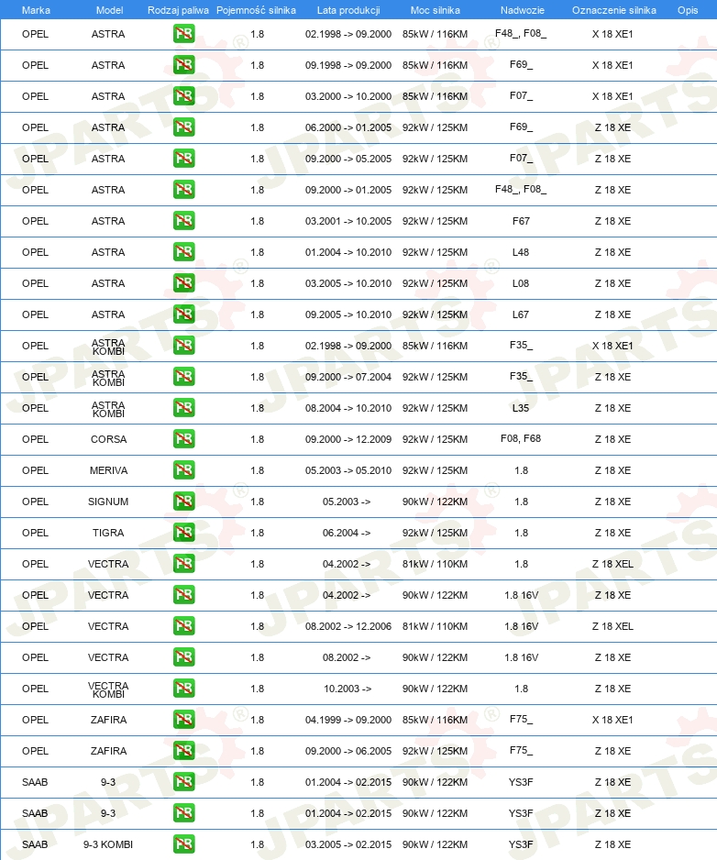Screen dimensions: 717x860
Task: Click the Model column header
Action: (109, 10)
